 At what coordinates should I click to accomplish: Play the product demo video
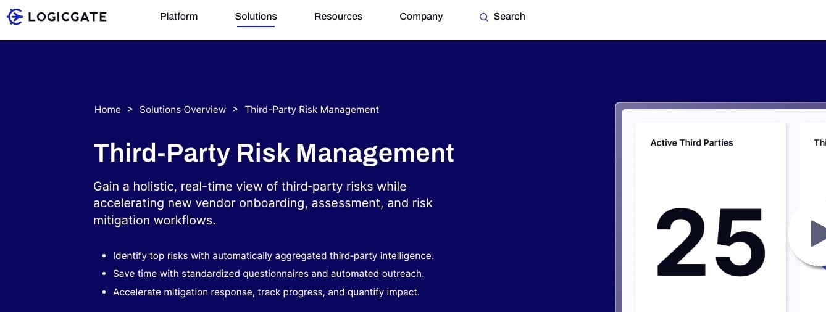[807, 234]
